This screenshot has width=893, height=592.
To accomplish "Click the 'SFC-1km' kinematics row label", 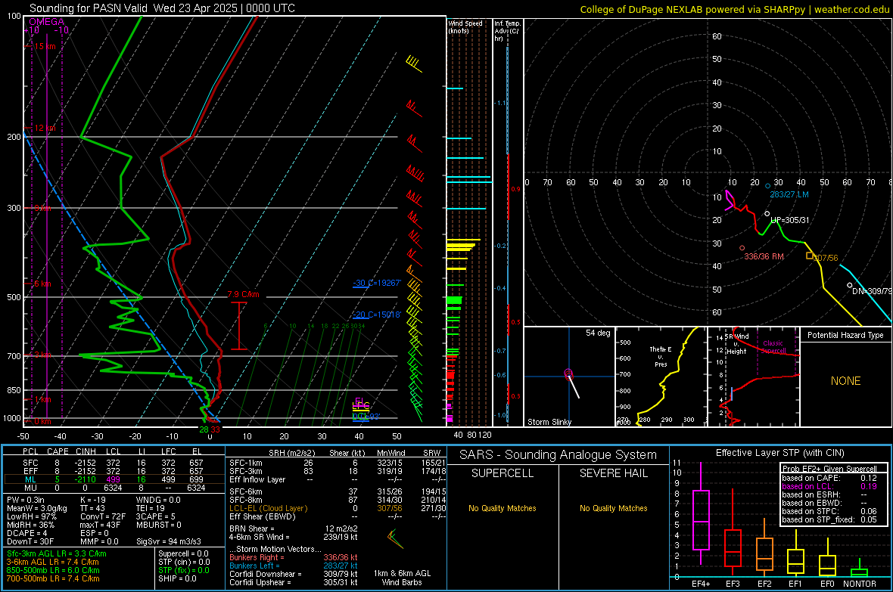I will tap(245, 463).
